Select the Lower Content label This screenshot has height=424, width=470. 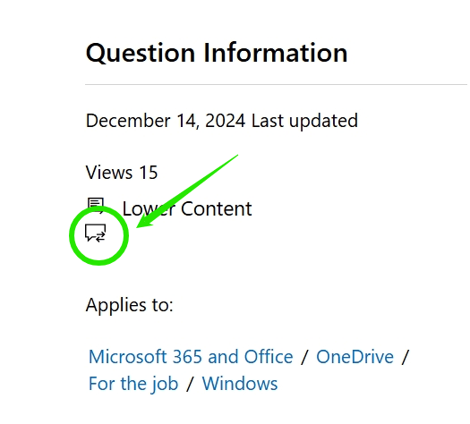187,208
